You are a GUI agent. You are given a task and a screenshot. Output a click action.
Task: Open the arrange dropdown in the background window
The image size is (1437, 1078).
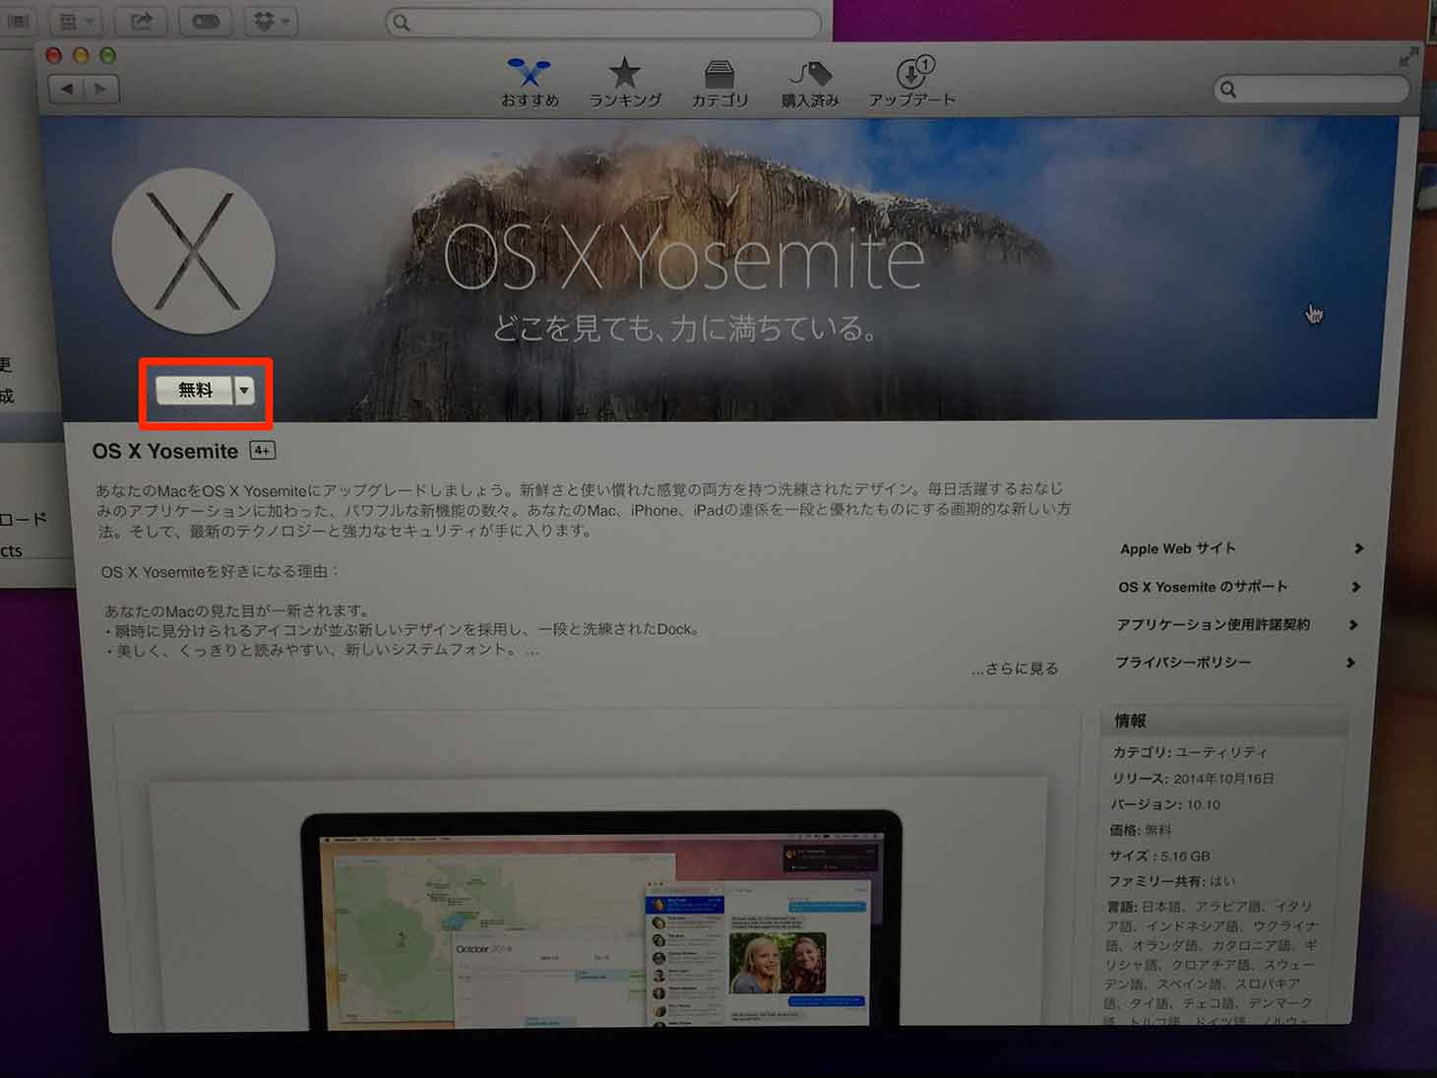tap(76, 21)
